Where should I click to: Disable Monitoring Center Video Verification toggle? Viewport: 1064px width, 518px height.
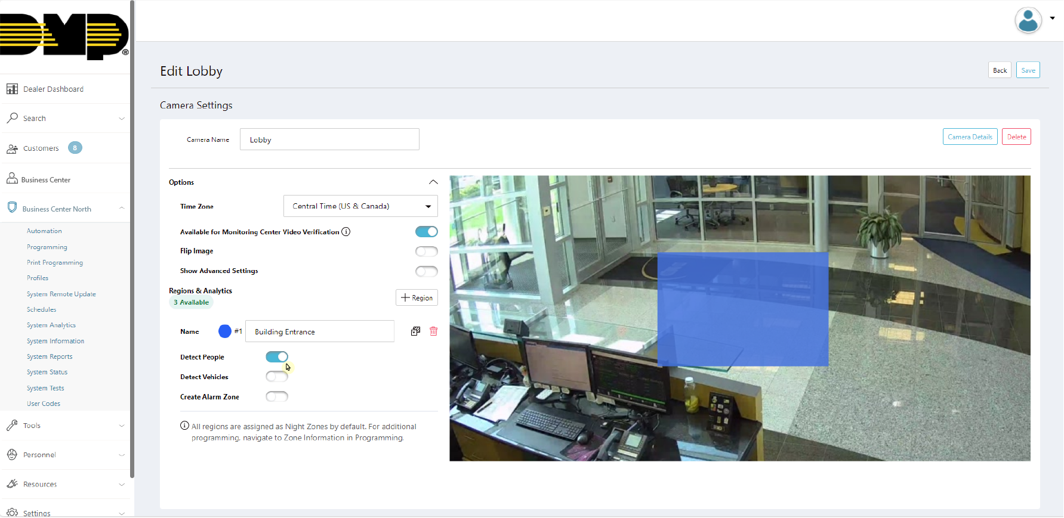426,232
